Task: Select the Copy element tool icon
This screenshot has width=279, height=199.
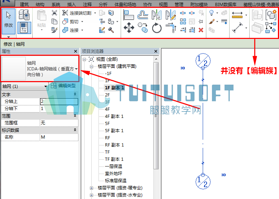Action: tap(143, 28)
